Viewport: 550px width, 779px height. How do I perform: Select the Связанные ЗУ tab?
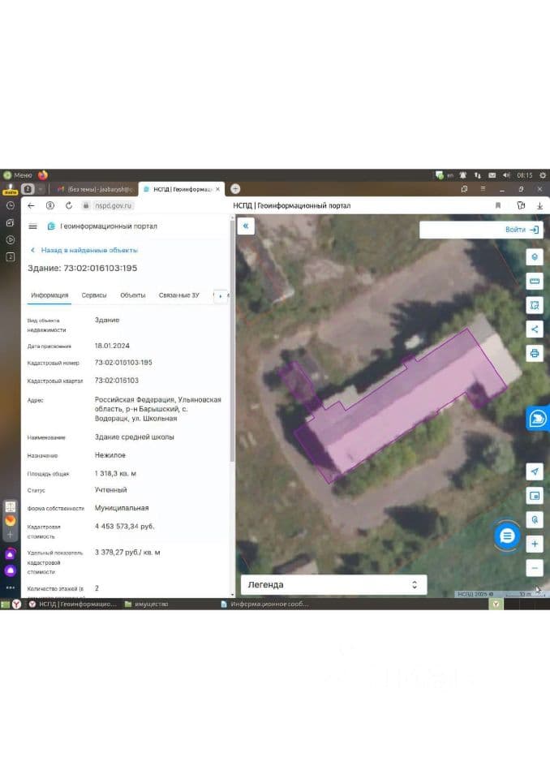coord(178,295)
